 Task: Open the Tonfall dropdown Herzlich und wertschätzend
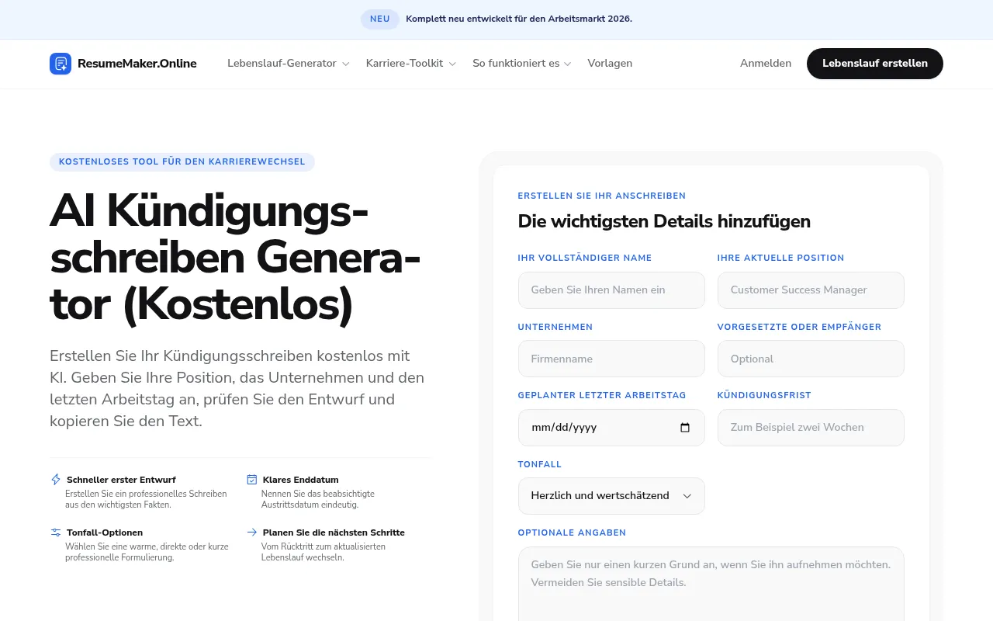coord(611,496)
